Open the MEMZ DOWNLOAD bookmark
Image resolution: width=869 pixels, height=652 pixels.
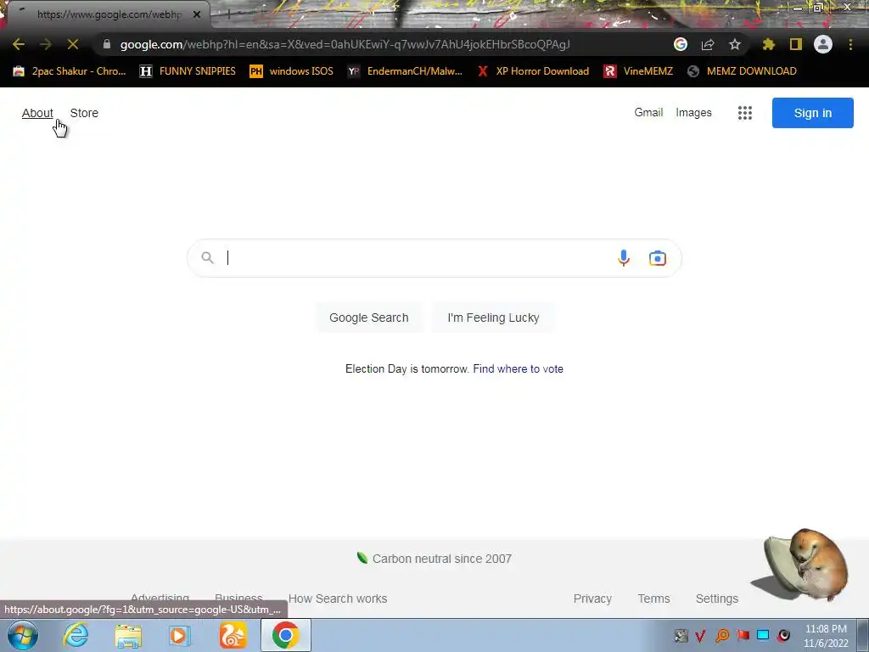(x=742, y=71)
